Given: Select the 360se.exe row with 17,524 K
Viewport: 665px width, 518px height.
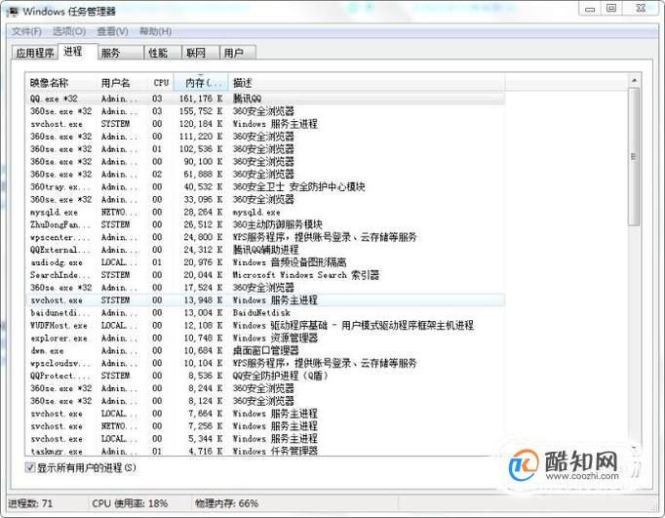Looking at the screenshot, I should click(x=265, y=287).
